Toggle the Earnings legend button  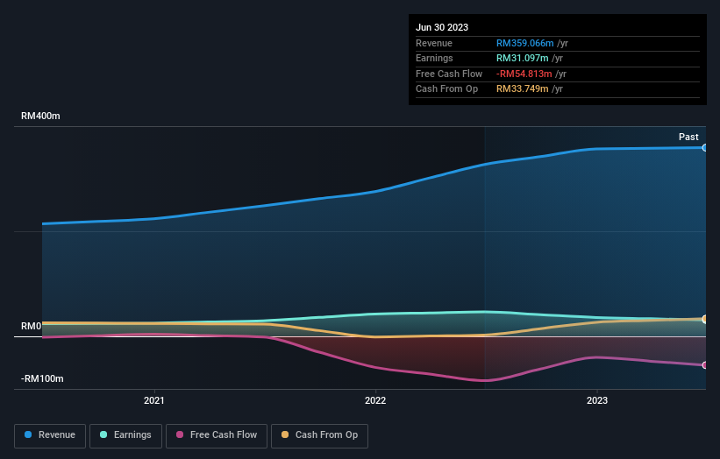pos(125,435)
